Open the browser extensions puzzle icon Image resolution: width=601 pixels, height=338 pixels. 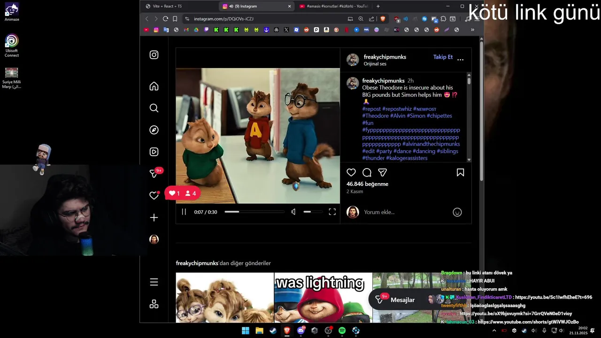(x=443, y=19)
